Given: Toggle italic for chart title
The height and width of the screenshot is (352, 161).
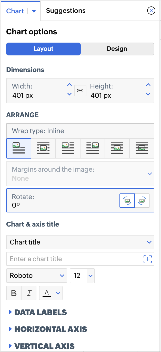Looking at the screenshot, I should [x=29, y=293].
